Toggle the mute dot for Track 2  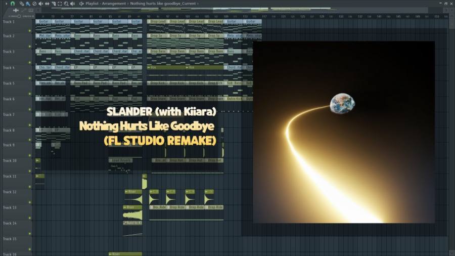click(30, 46)
